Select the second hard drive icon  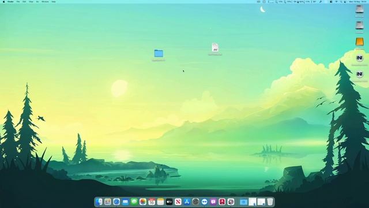(359, 25)
